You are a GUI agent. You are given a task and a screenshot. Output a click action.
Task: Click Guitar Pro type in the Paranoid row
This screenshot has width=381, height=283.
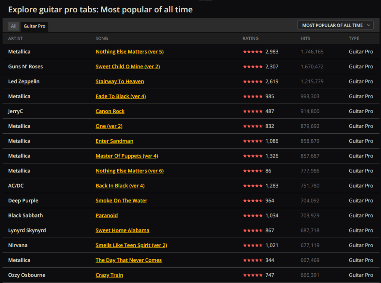pyautogui.click(x=361, y=215)
